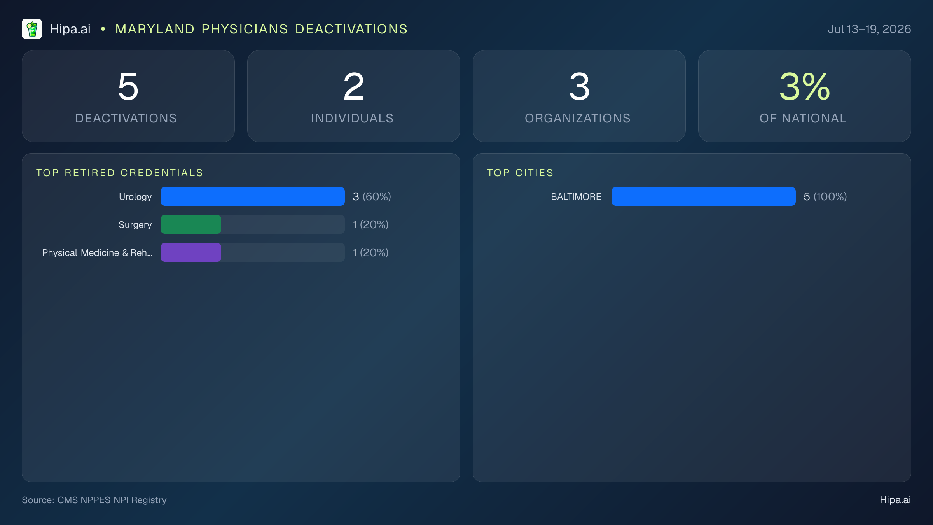Click the DEACTIVATIONS card label

126,118
